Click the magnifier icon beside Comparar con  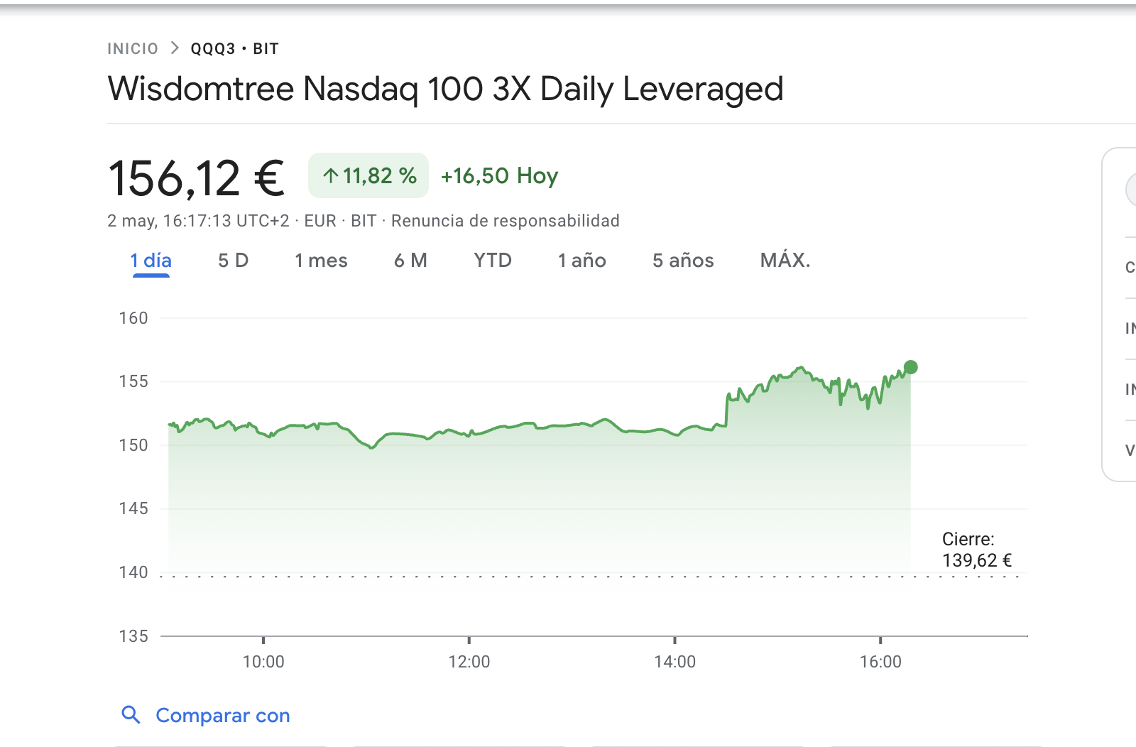point(131,714)
